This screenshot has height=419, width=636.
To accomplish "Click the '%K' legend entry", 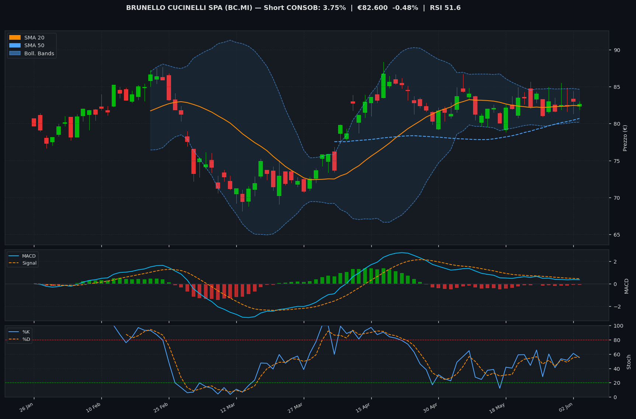I will click(x=20, y=332).
